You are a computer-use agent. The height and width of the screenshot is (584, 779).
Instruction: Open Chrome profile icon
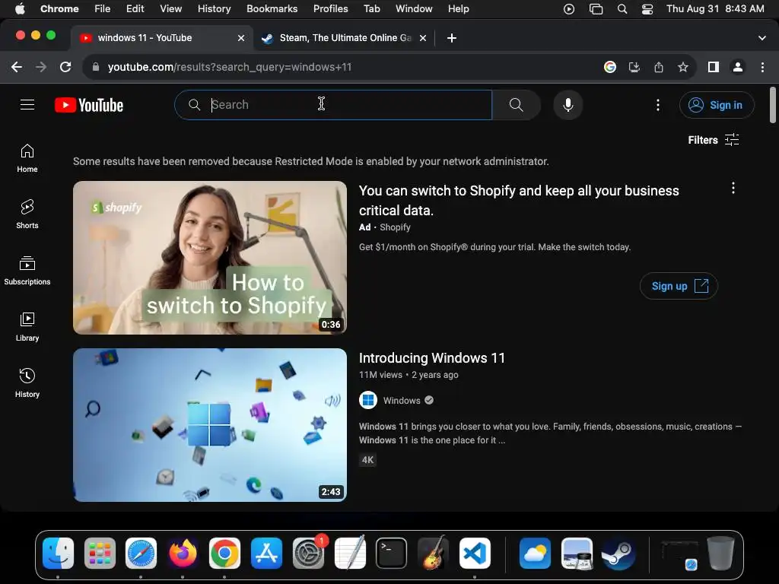(x=738, y=67)
